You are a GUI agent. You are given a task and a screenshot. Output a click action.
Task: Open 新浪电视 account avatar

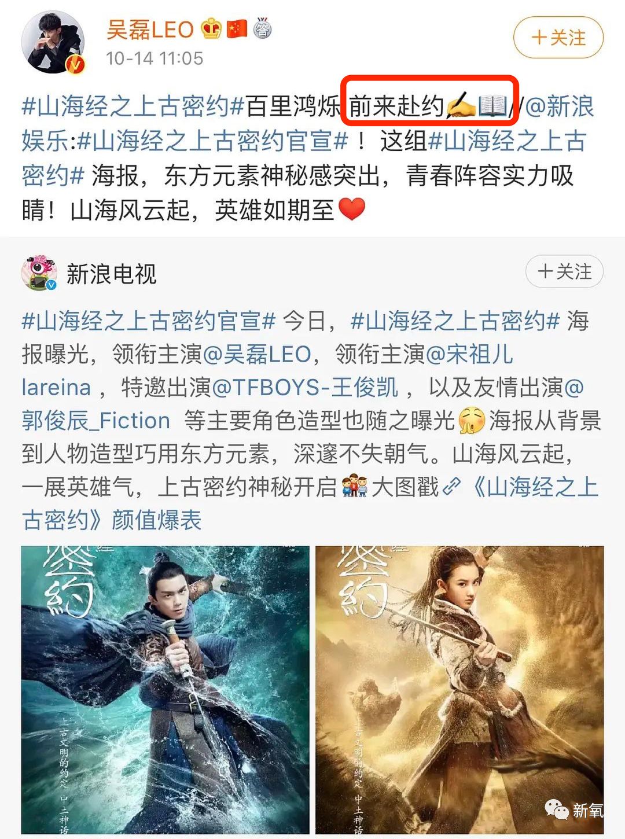pyautogui.click(x=39, y=273)
